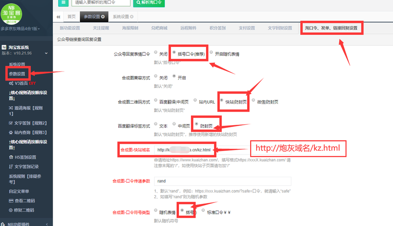Viewport: 393px width, 226px height.
Task: Open 参数设置 in the sidebar
Action: coord(17,74)
